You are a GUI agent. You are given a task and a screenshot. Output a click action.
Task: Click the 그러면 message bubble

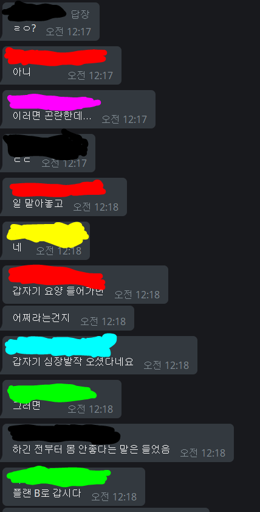click(x=61, y=399)
